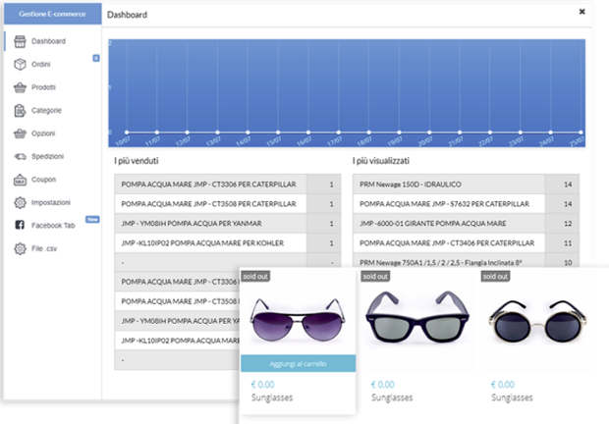Click view count 11 for CT3406 row
The image size is (609, 424).
(568, 243)
